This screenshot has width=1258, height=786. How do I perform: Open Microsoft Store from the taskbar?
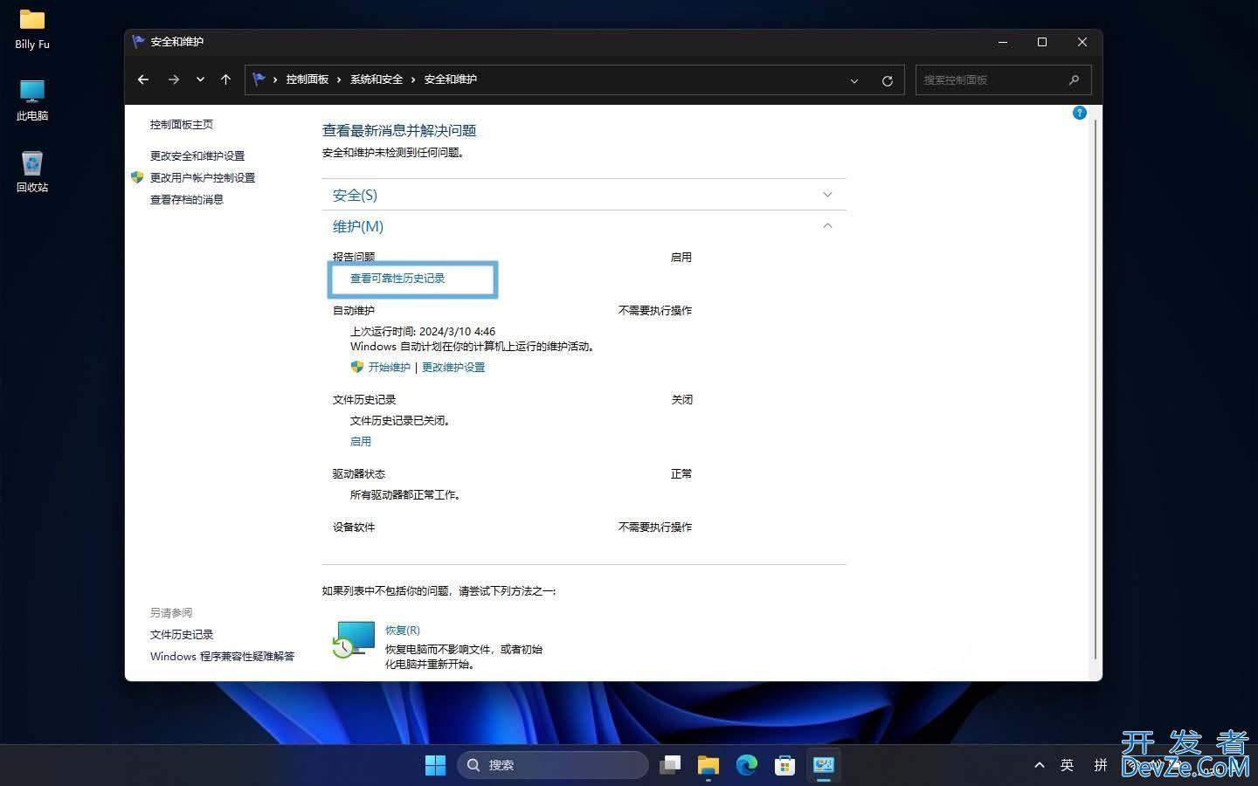coord(785,765)
